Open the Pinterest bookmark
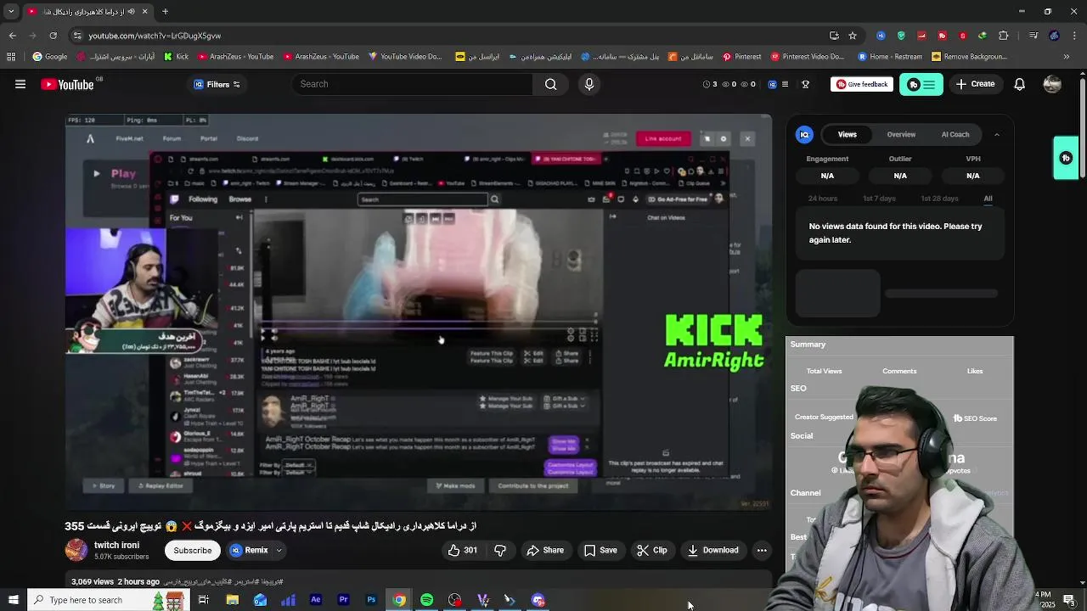 741,57
